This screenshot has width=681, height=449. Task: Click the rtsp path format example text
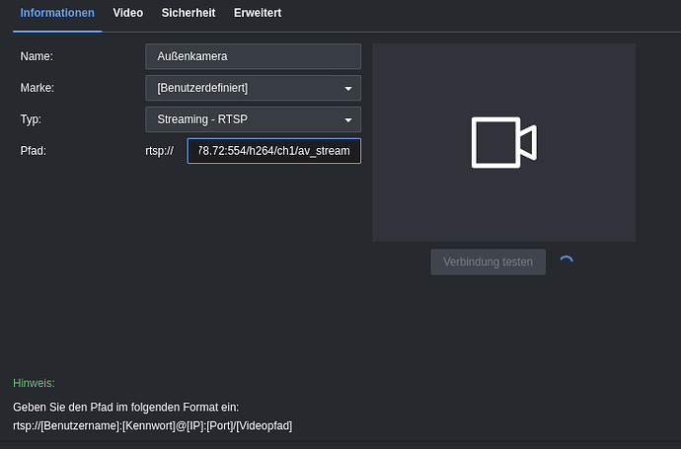152,425
